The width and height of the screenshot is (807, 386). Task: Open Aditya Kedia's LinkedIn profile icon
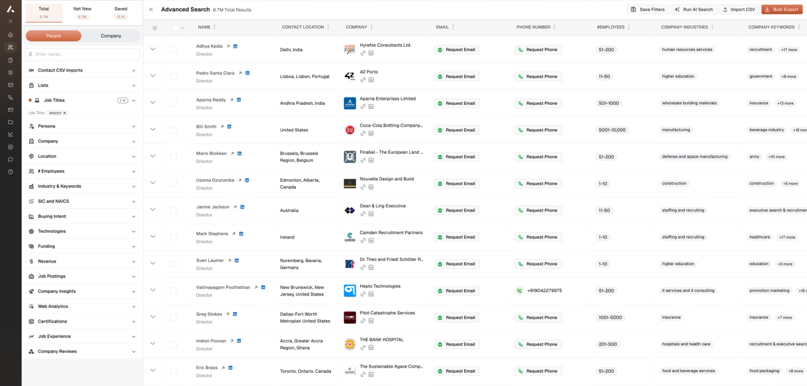coord(235,46)
